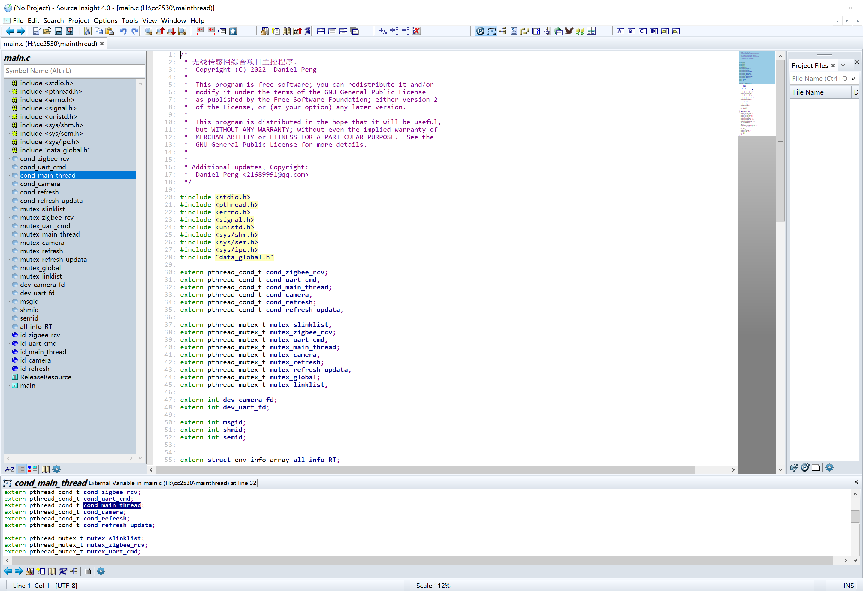The height and width of the screenshot is (591, 863).
Task: Expand the Project Files panel chevron menu
Action: point(843,65)
